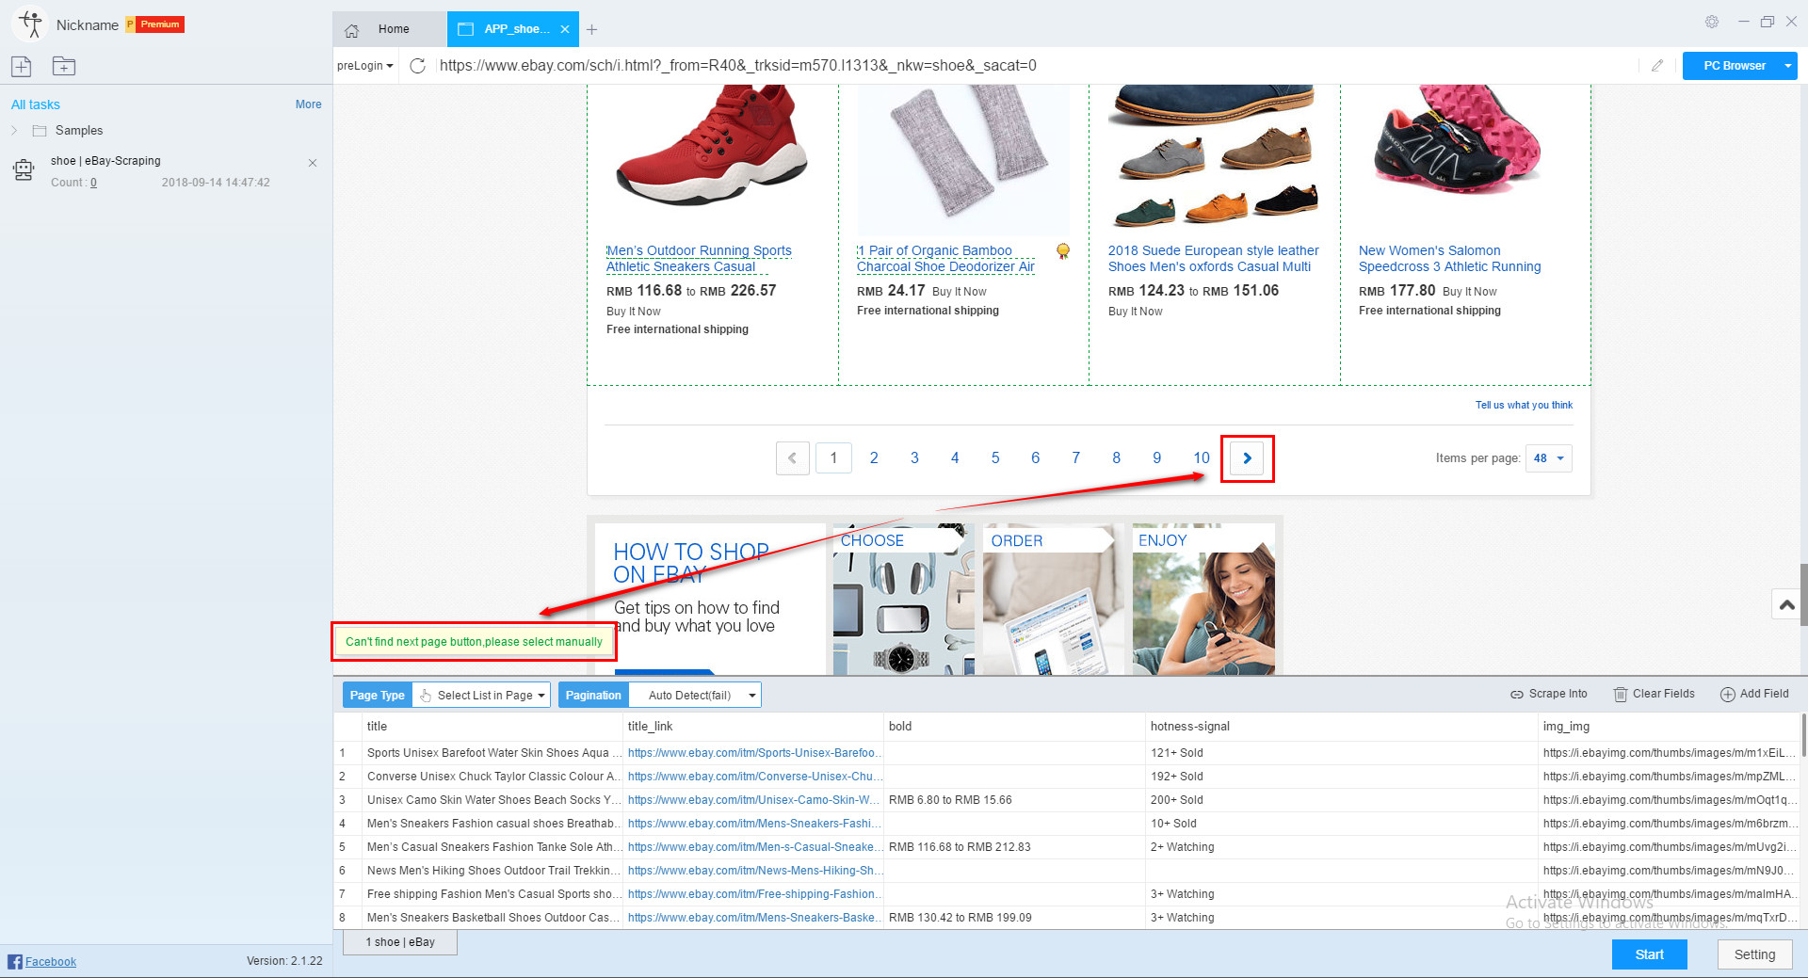This screenshot has width=1808, height=978.
Task: Go to results page 5
Action: [x=995, y=458]
